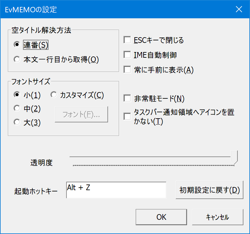Close the EvMEMO settings dialog window
Screen dimensions: 250x234
239,9
